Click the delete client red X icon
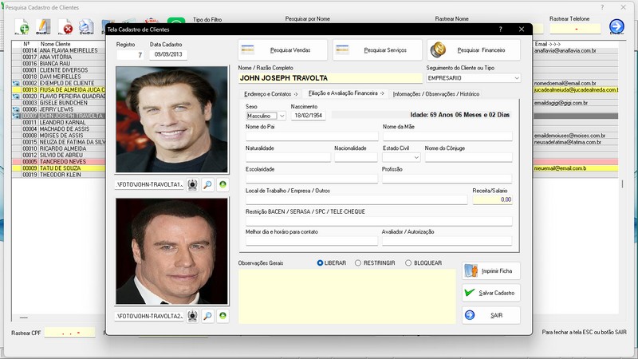The image size is (638, 359). point(65,27)
